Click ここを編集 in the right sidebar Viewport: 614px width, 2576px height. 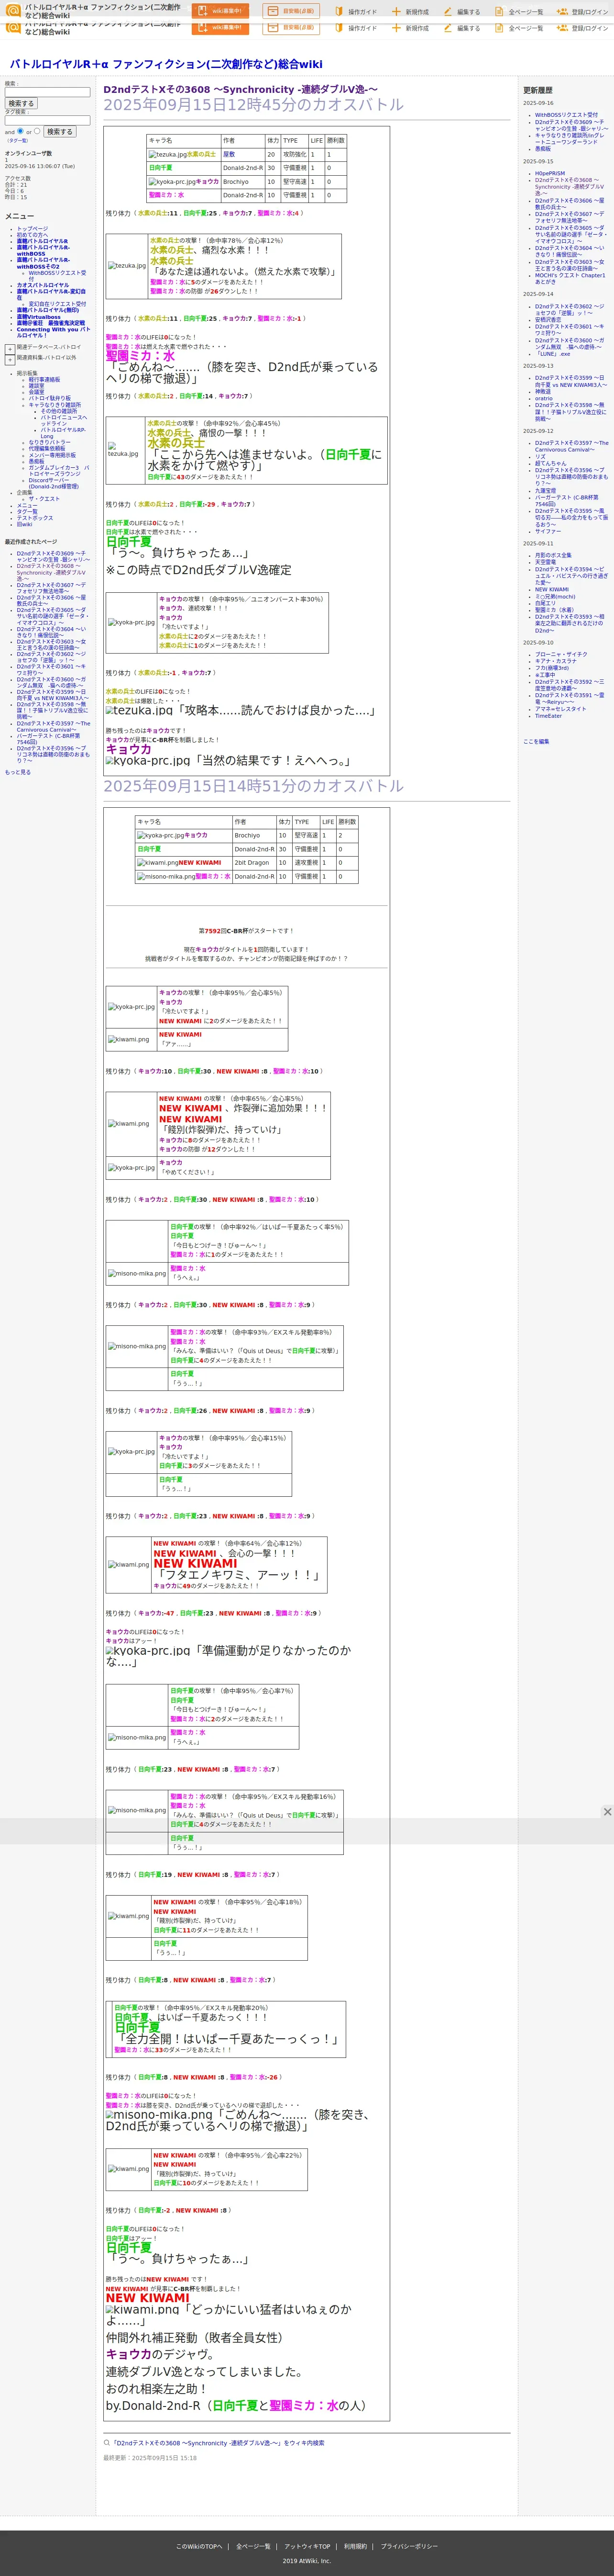coord(536,742)
